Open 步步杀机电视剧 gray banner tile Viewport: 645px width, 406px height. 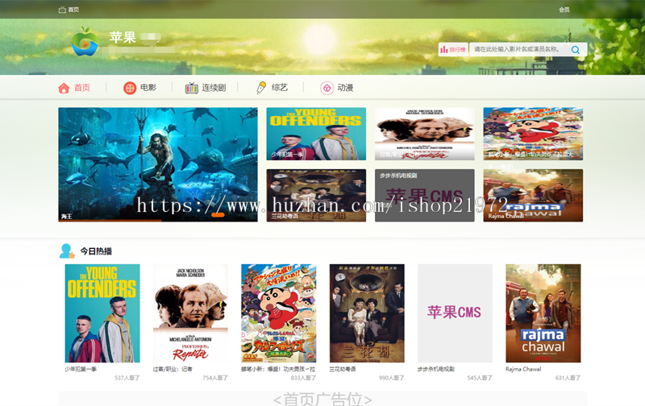pos(425,195)
